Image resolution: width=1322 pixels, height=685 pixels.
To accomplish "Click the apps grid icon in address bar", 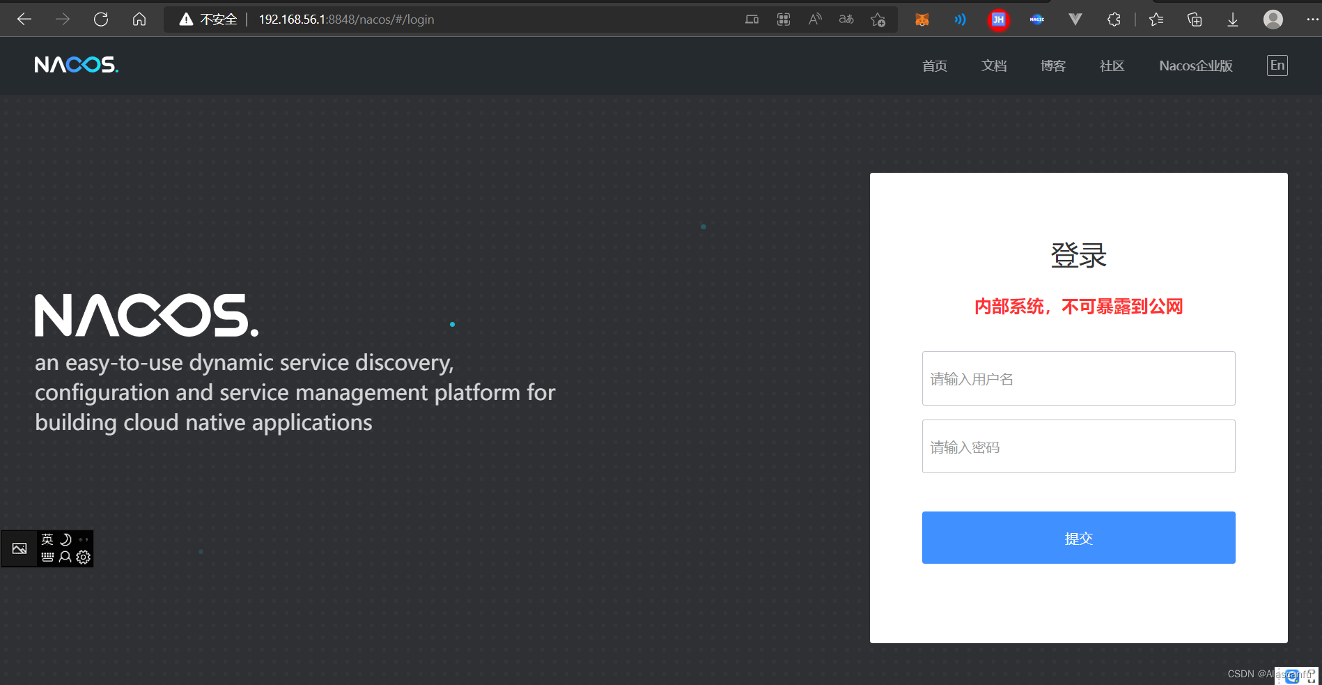I will click(784, 20).
